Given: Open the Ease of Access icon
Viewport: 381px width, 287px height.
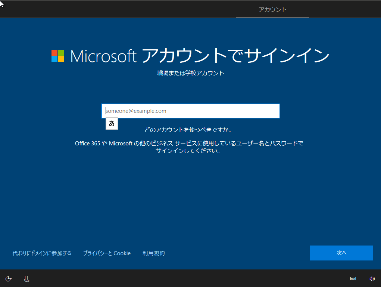Looking at the screenshot, I should [x=9, y=279].
